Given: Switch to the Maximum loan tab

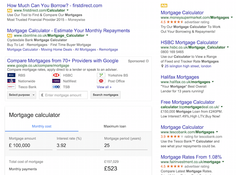Looking at the screenshot, I should [115, 126].
